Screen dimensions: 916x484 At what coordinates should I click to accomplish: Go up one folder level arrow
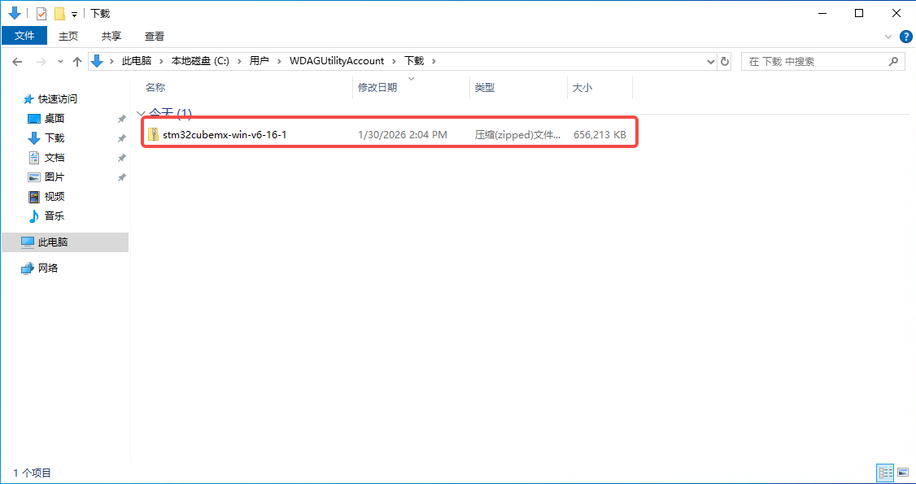click(77, 61)
